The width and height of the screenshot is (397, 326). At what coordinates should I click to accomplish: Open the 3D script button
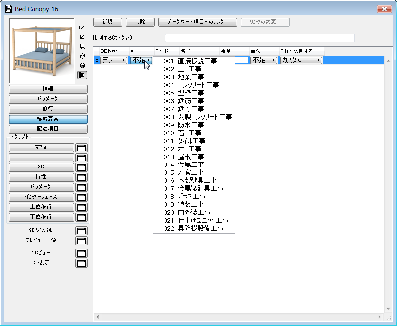tap(41, 167)
